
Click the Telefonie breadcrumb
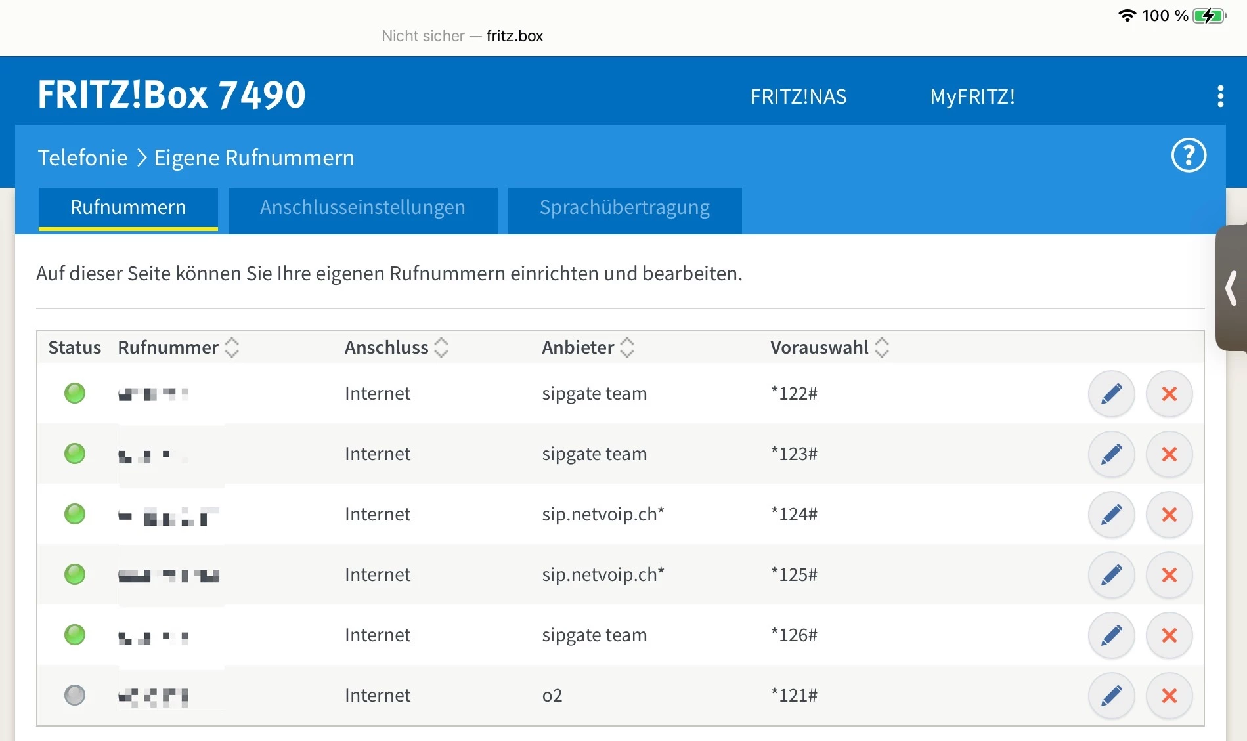pyautogui.click(x=83, y=158)
